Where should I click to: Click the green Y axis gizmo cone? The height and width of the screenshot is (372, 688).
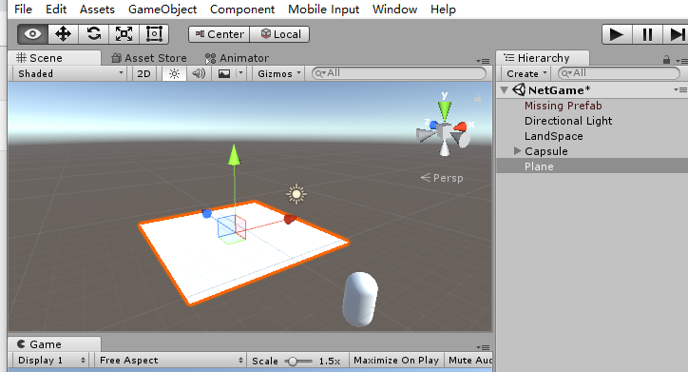tap(445, 110)
